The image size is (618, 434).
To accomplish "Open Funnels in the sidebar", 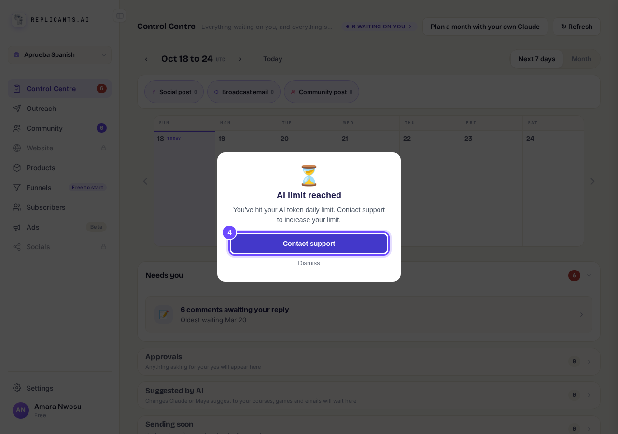I will coord(59,188).
